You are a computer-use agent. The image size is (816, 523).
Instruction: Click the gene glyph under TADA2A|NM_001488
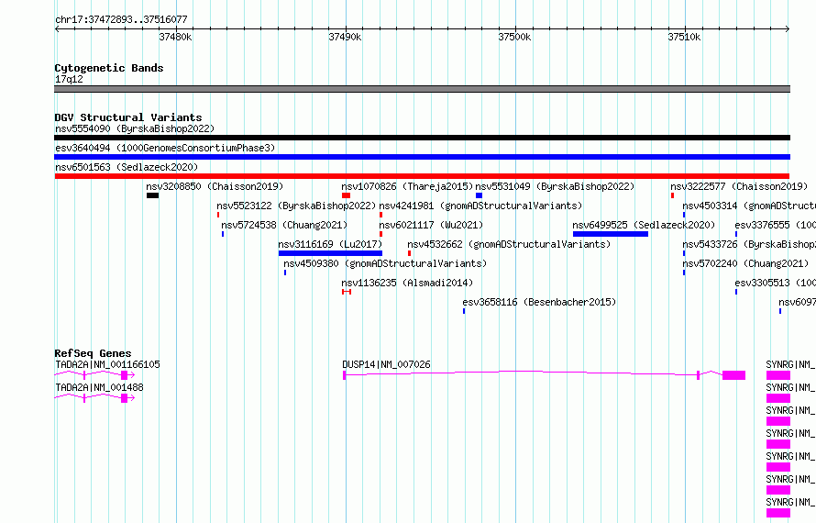click(94, 398)
